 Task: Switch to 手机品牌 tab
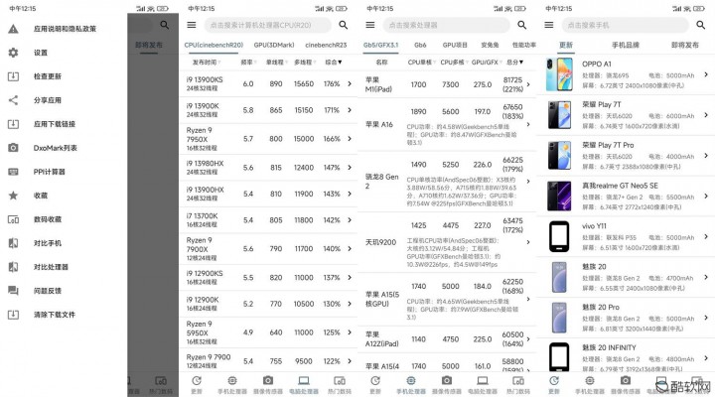point(626,45)
